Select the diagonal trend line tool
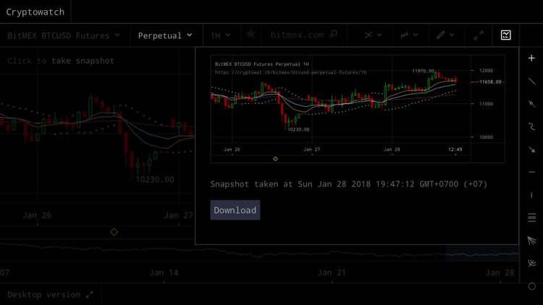543x305 pixels. tap(531, 81)
